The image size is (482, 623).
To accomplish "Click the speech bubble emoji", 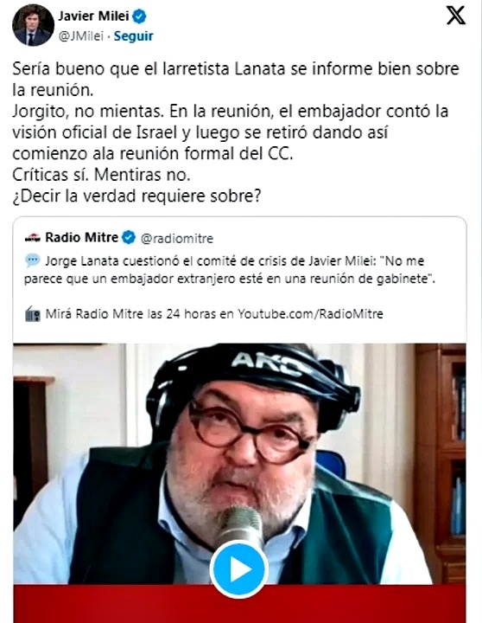I will point(33,261).
